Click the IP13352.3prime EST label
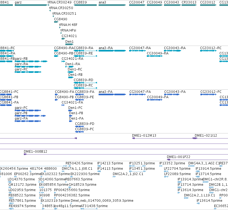This screenshot has width=228, height=210. (x=172, y=163)
